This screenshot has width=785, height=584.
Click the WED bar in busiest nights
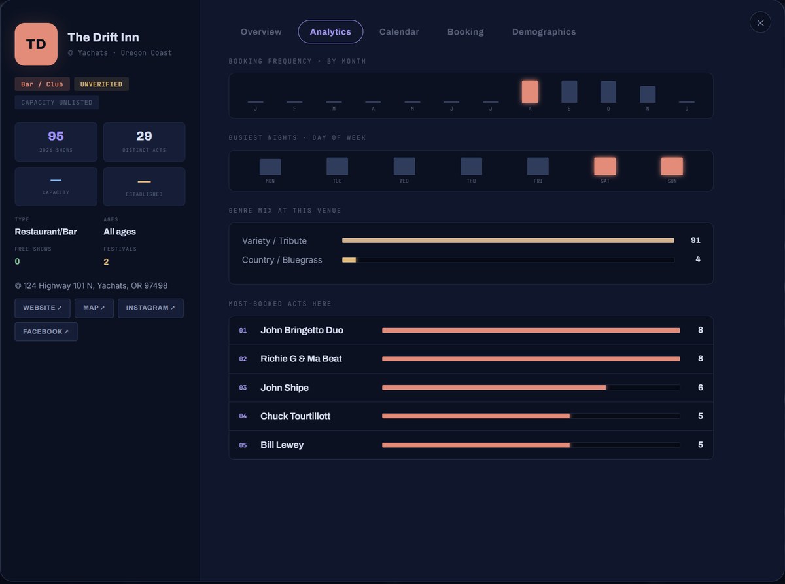[404, 166]
